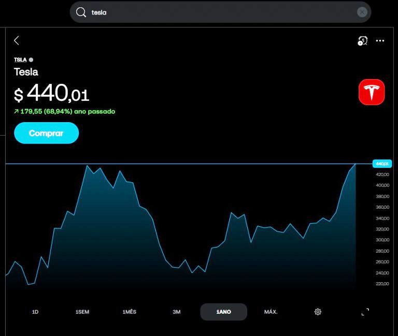398x336 pixels.
Task: Expand the chart to fullscreen
Action: click(365, 312)
